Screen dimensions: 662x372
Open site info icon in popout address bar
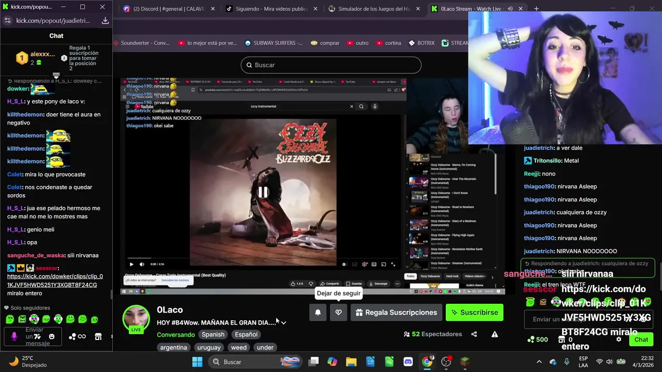point(7,21)
